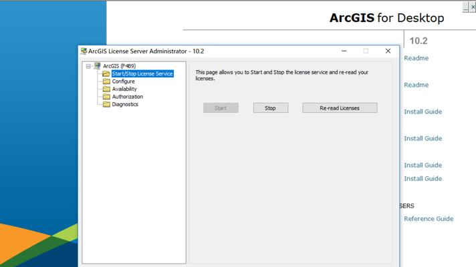The height and width of the screenshot is (267, 476).
Task: Open the Authorization tree item
Action: (x=128, y=96)
